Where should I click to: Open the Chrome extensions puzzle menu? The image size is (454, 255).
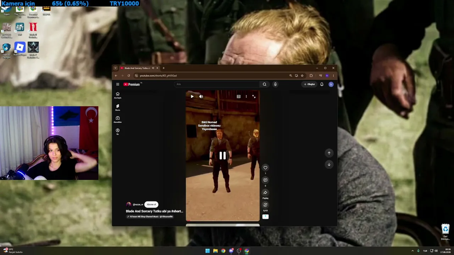point(311,75)
